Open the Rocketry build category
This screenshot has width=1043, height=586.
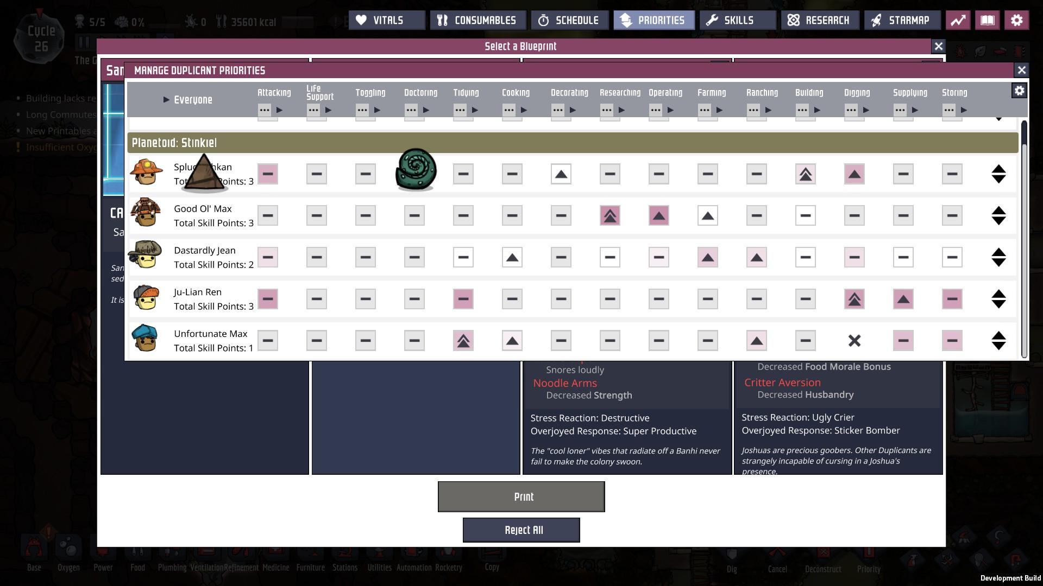449,552
